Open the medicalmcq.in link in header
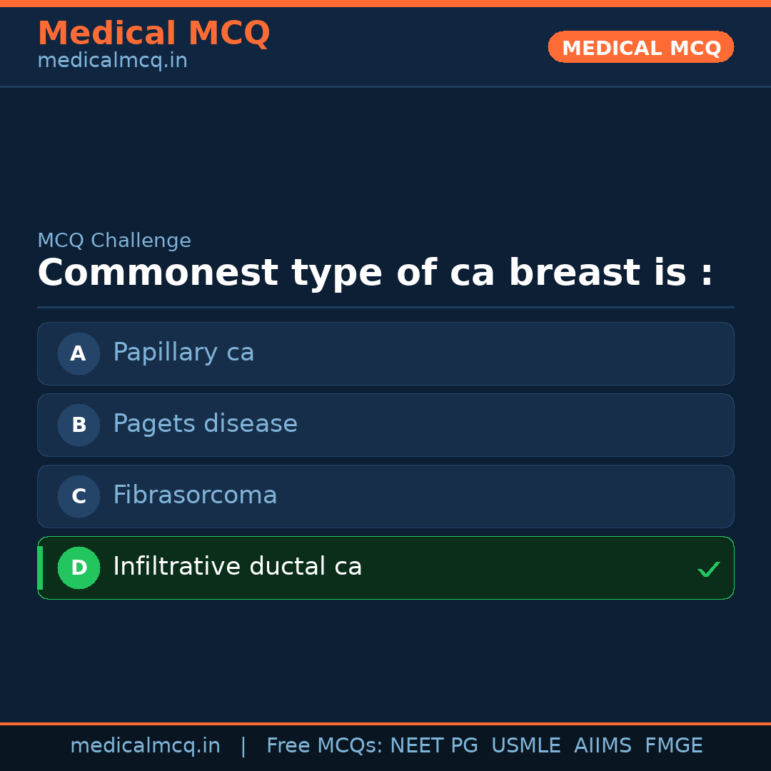771x771 pixels. [112, 61]
